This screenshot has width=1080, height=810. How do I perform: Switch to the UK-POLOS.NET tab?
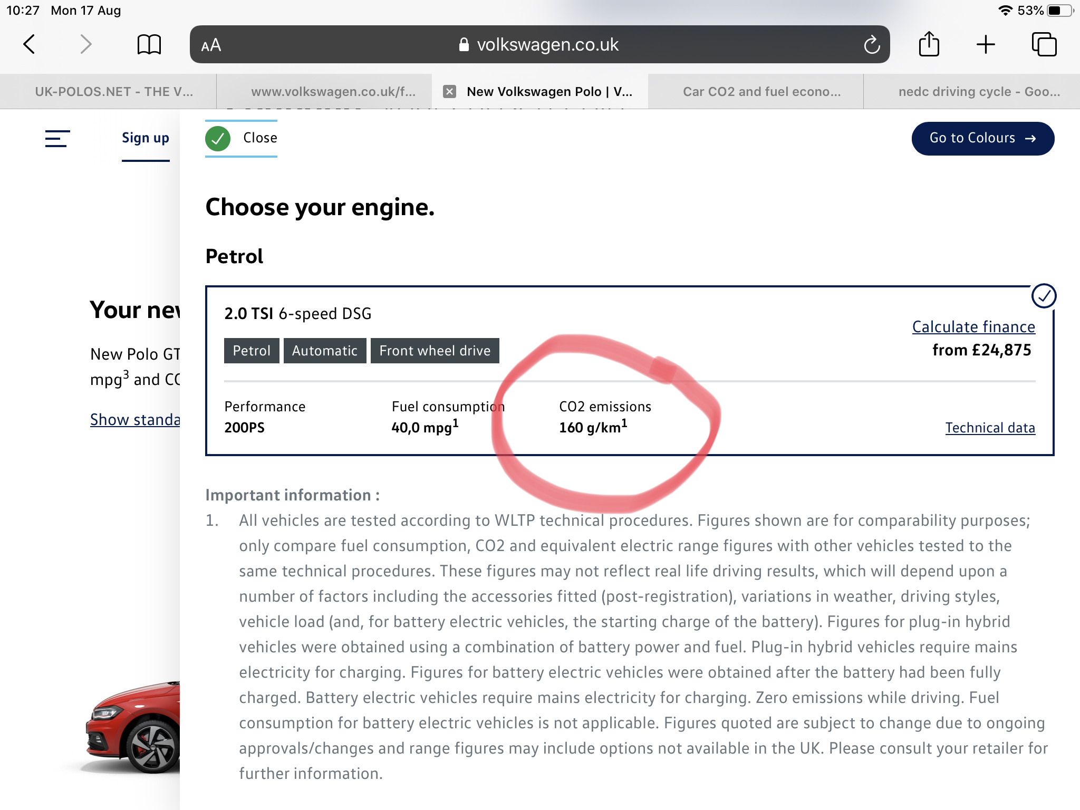point(114,92)
